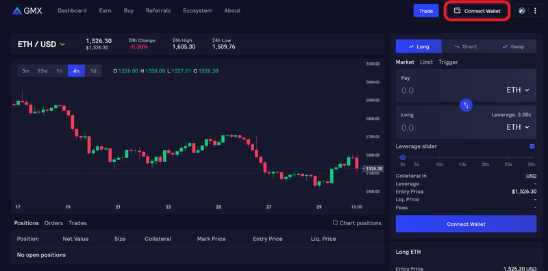Viewport: 548px width, 271px height.
Task: Toggle the Leverage slider checkbox
Action: tap(532, 146)
